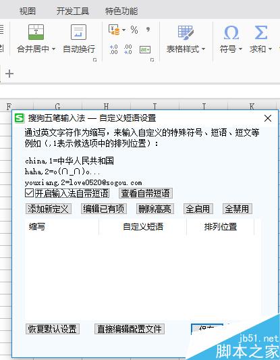The height and width of the screenshot is (360, 280).
Task: Sort by 自定义短语 column header
Action: pyautogui.click(x=143, y=227)
